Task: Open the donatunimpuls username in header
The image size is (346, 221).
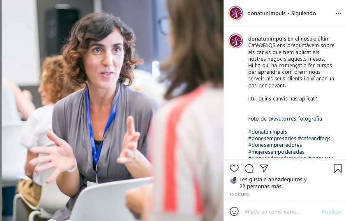Action: coord(266,14)
